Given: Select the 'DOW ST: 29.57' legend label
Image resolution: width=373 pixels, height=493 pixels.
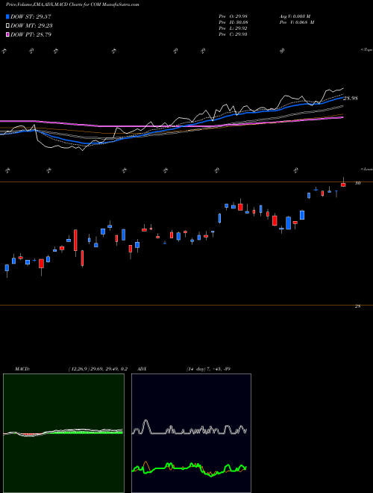Looking at the screenshot, I should 31,16.
